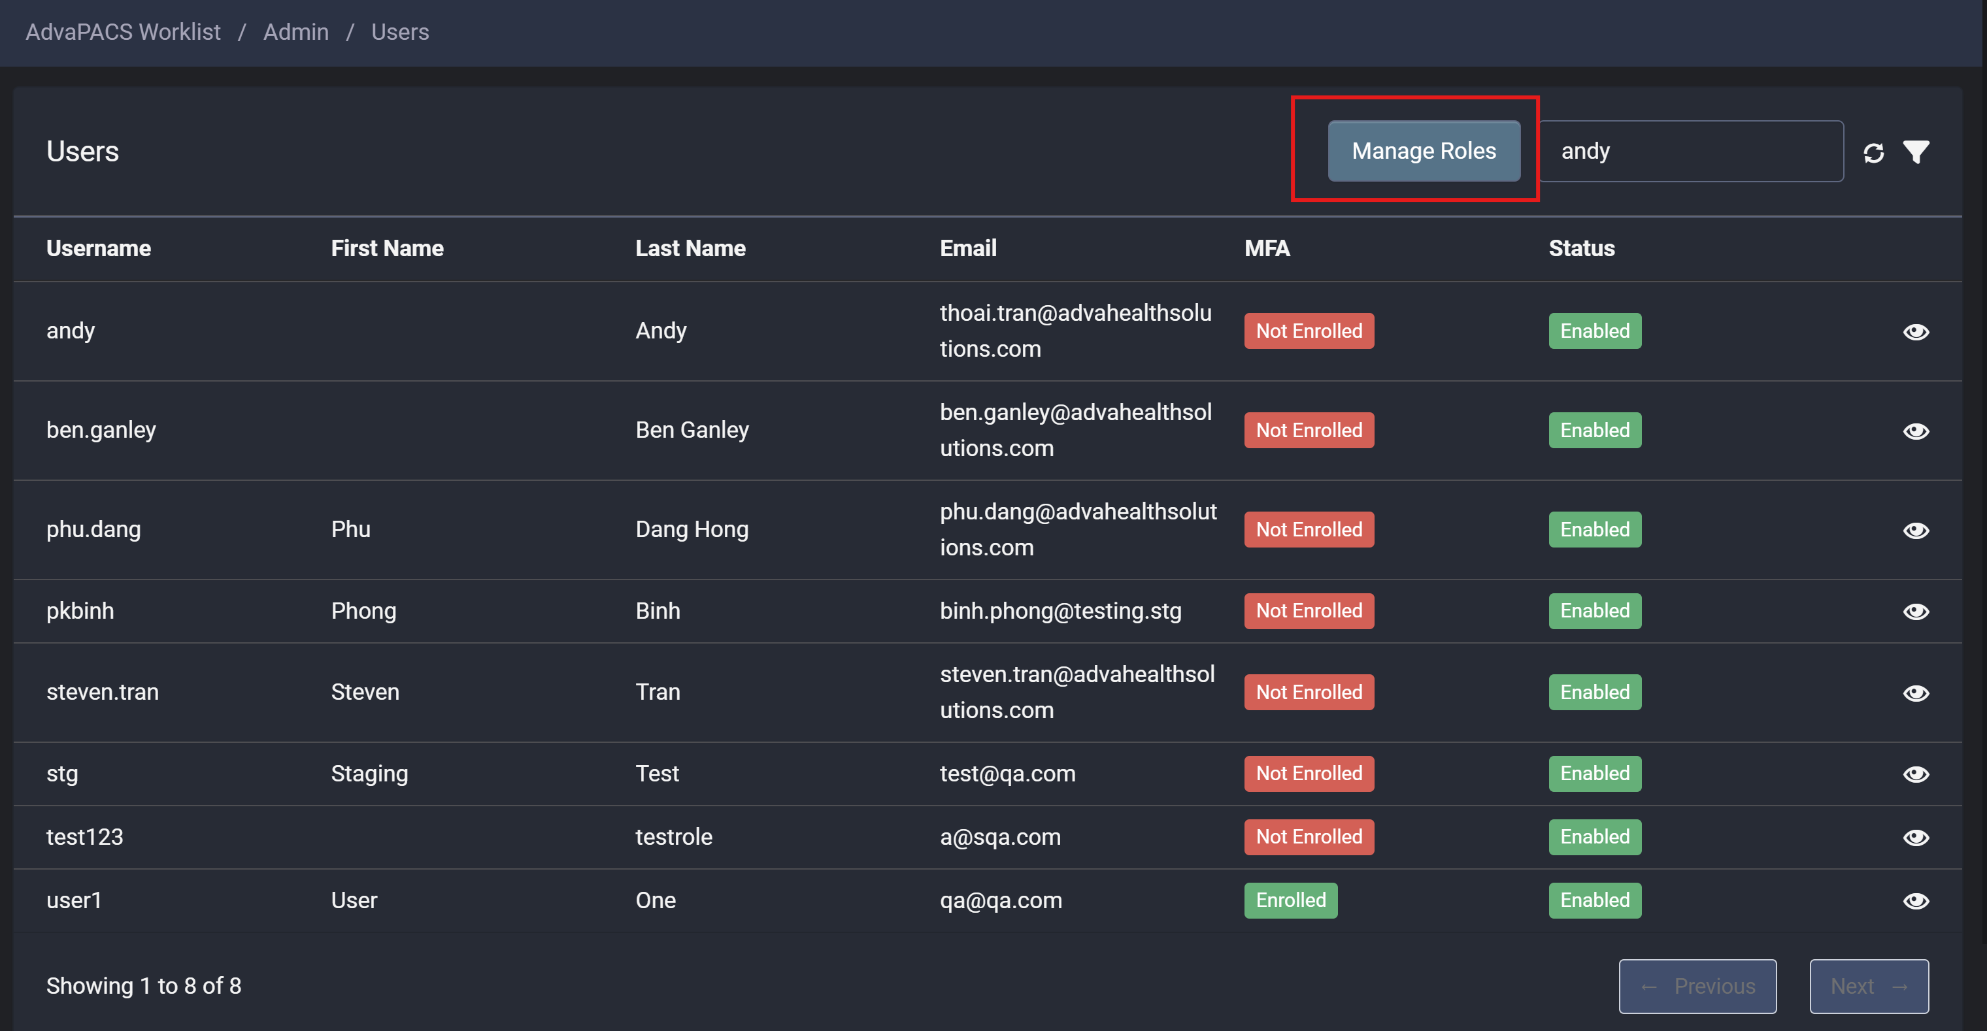Select username cell user1
Image resolution: width=1987 pixels, height=1031 pixels.
pyautogui.click(x=74, y=901)
